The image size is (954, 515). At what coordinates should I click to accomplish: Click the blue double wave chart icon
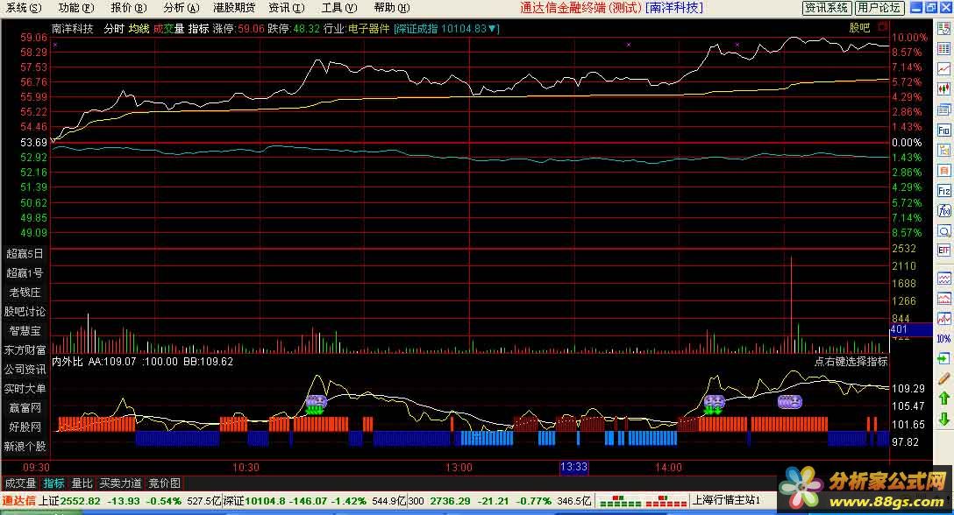943,279
